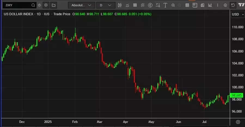Select the candlestick chart type icon
245x127 pixels.
click(120, 5)
